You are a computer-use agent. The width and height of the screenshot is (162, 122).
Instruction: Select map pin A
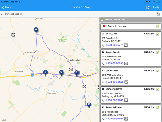pos(36,30)
